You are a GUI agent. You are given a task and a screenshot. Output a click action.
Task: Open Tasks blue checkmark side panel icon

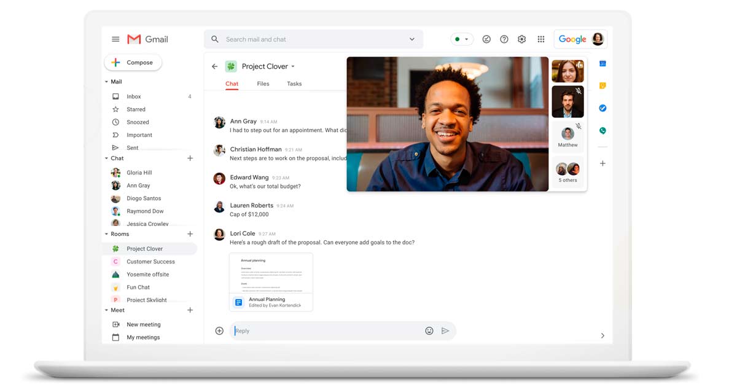(x=602, y=108)
